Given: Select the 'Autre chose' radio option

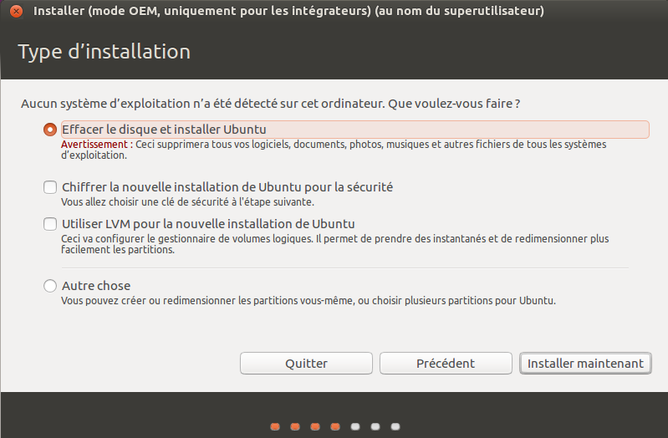Looking at the screenshot, I should tap(50, 286).
